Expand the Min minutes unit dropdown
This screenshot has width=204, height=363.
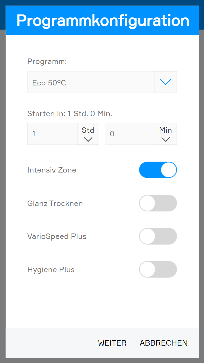(166, 134)
